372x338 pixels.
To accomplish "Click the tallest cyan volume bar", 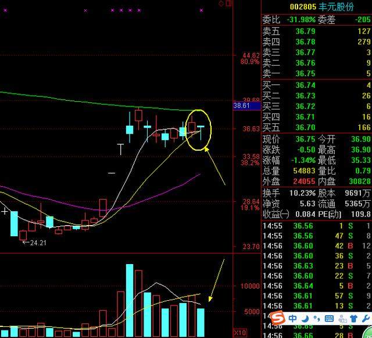I will 130,300.
